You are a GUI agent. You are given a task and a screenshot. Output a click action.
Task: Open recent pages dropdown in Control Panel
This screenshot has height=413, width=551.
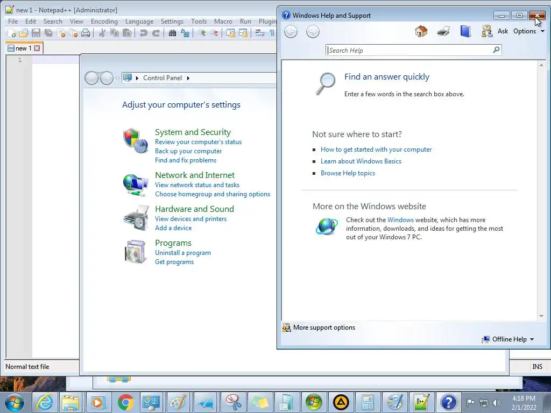[x=117, y=78]
